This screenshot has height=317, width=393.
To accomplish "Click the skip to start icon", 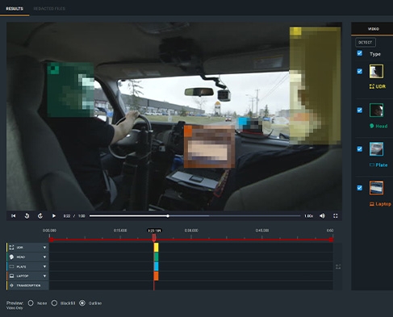I will tap(13, 216).
